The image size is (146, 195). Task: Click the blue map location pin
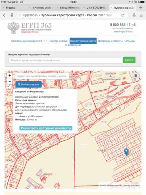coord(126,152)
